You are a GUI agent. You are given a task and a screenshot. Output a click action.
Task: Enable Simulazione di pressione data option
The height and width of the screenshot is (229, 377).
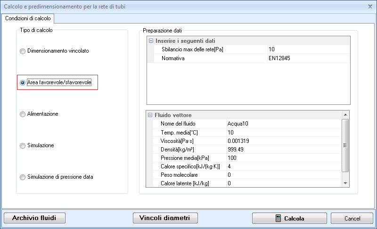[23, 177]
